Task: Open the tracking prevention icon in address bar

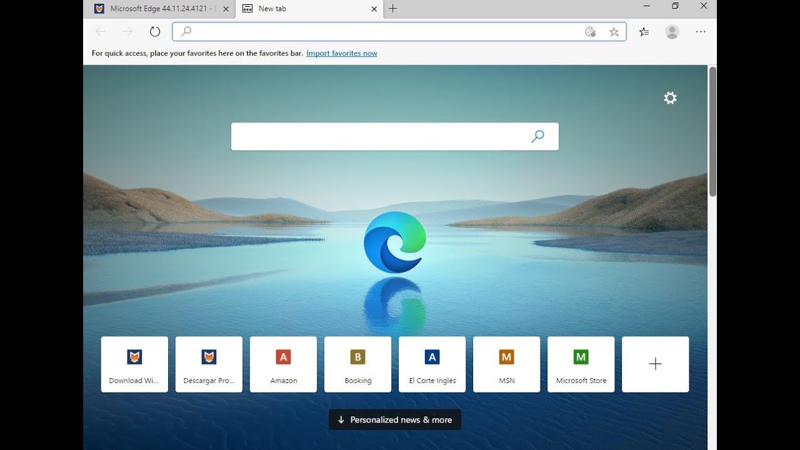Action: tap(591, 32)
